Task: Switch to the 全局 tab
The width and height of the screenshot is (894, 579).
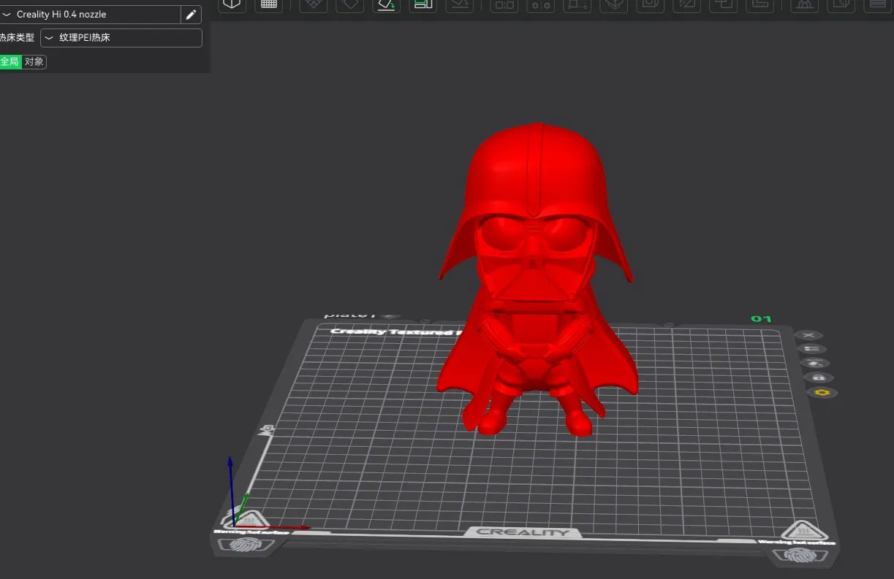Action: 10,62
